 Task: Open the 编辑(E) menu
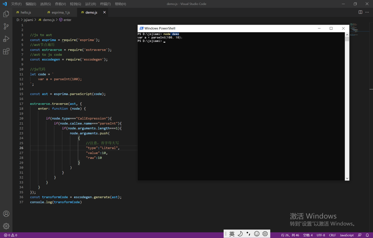(31, 4)
